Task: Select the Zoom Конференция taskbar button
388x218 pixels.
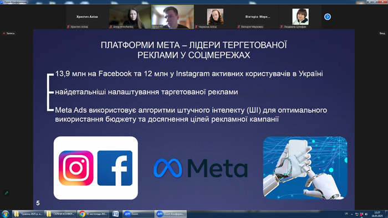Action: tap(171, 214)
